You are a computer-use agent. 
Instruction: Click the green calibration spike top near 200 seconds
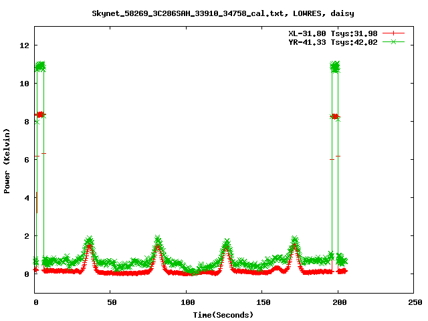pos(335,66)
